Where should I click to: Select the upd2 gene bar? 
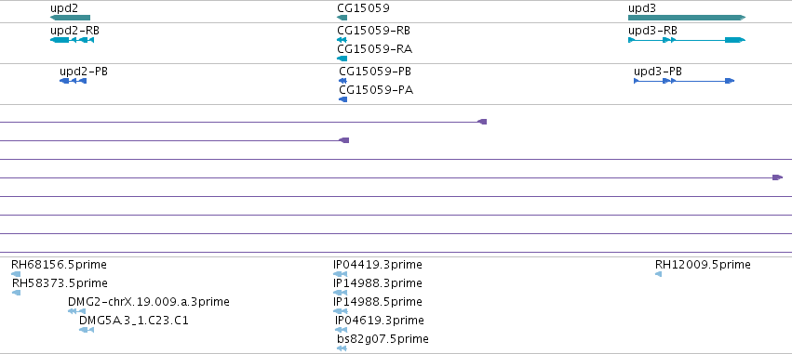[70, 18]
